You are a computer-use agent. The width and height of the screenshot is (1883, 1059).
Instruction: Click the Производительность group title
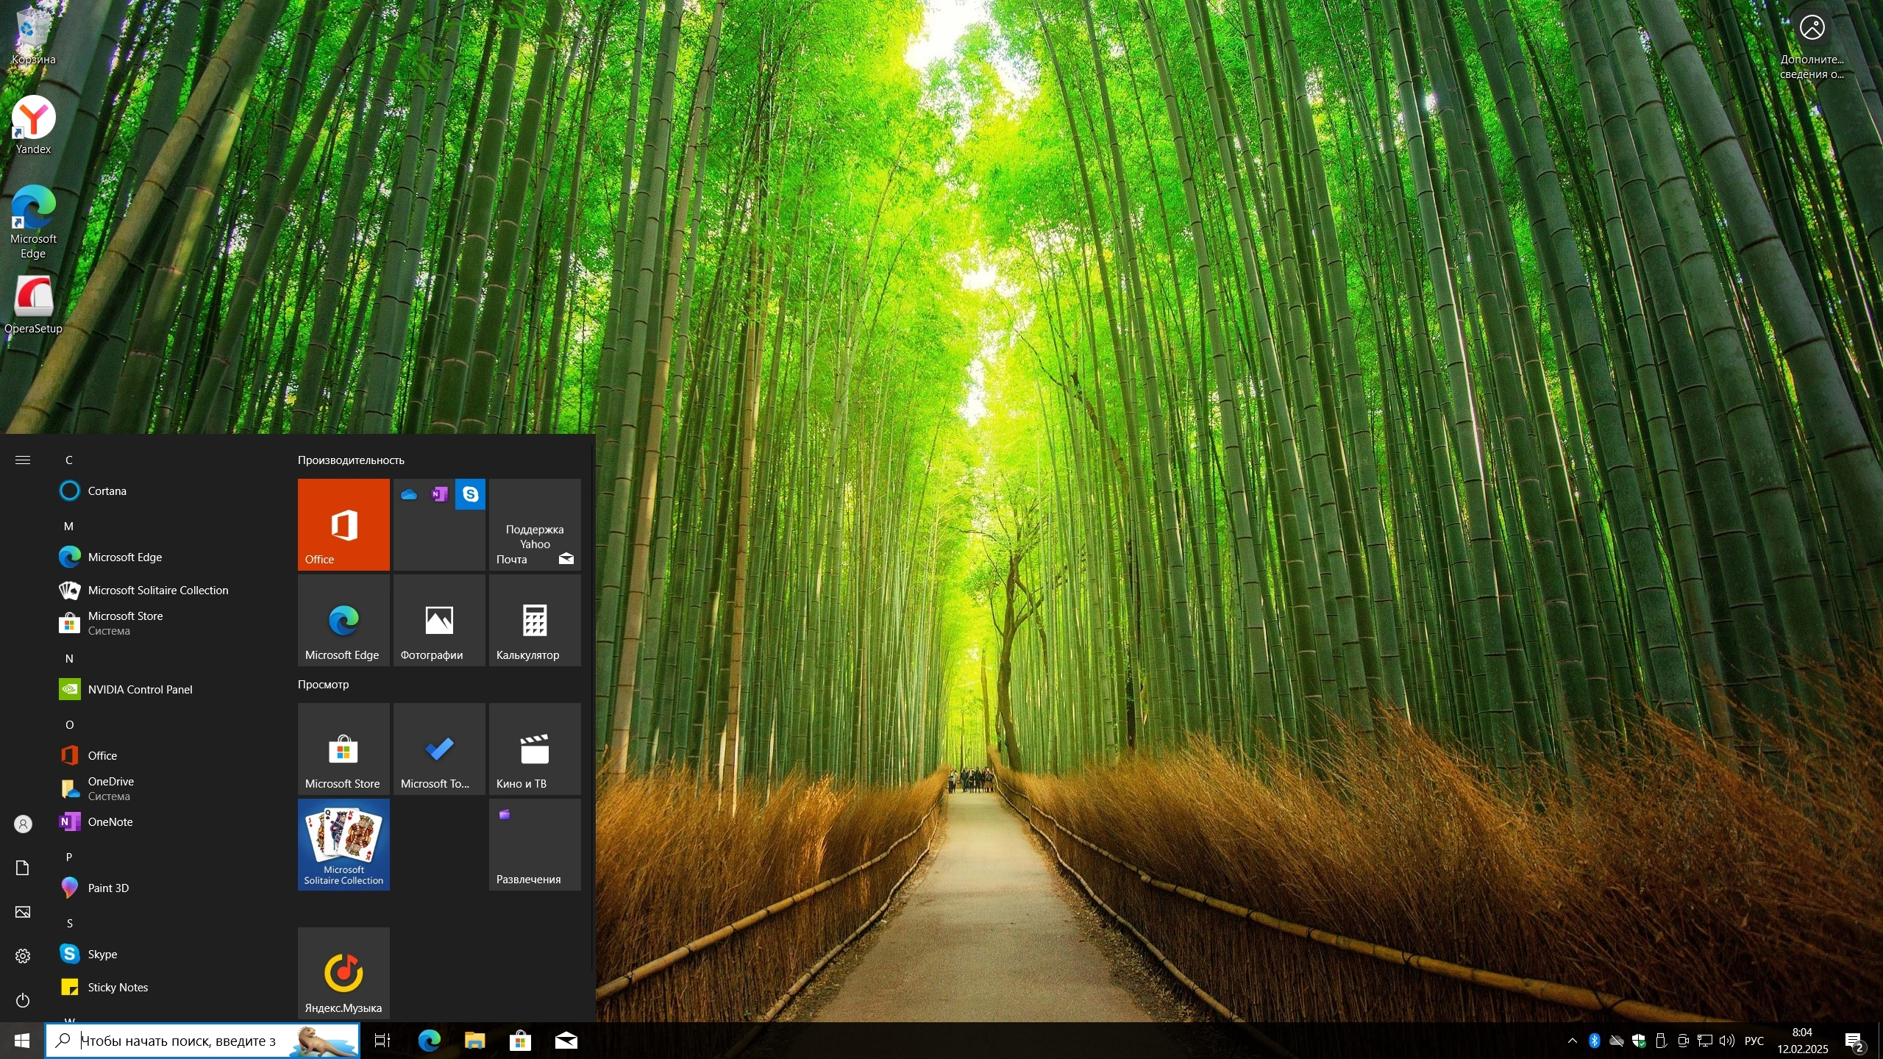click(351, 460)
